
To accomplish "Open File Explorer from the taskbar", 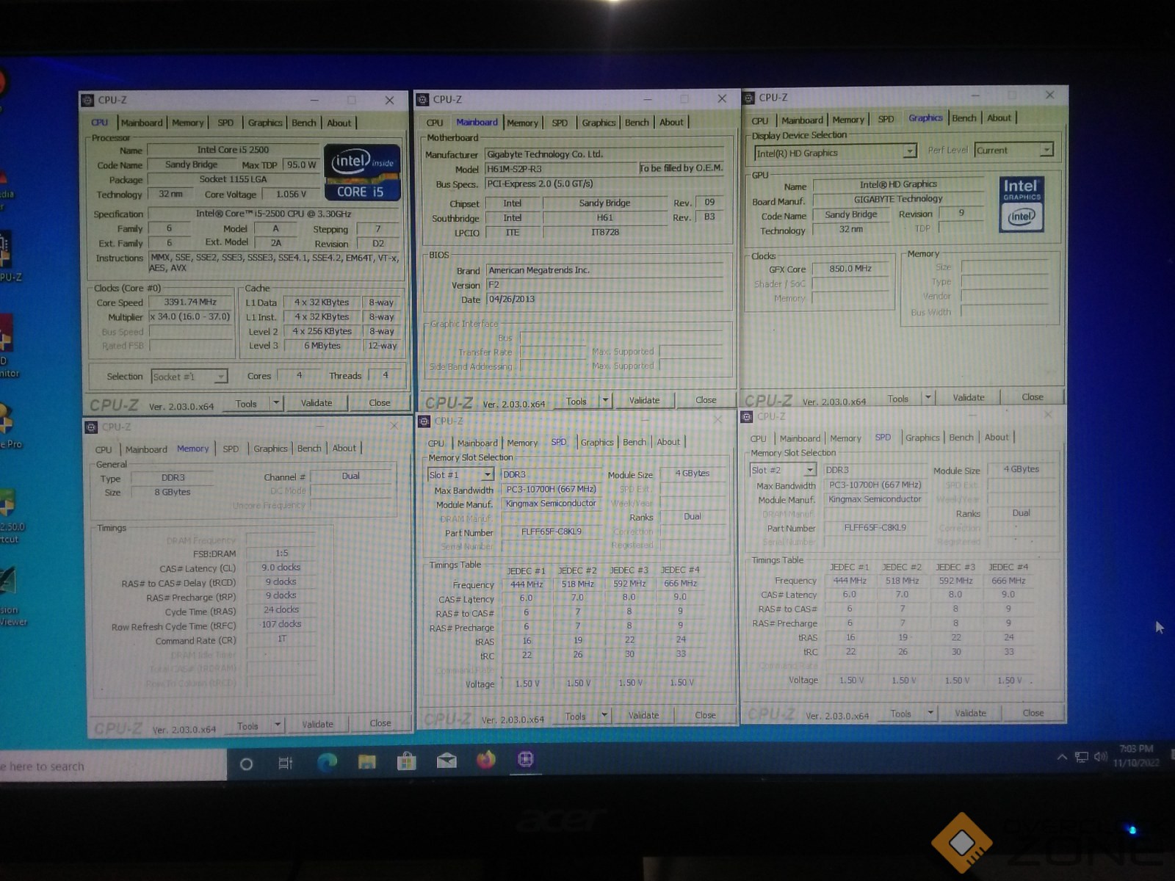I will pos(367,761).
